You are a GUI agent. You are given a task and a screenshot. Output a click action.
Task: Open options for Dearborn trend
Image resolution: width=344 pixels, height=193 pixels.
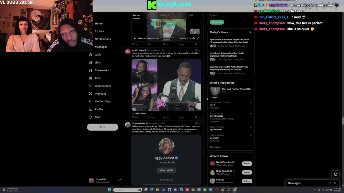pos(251,135)
